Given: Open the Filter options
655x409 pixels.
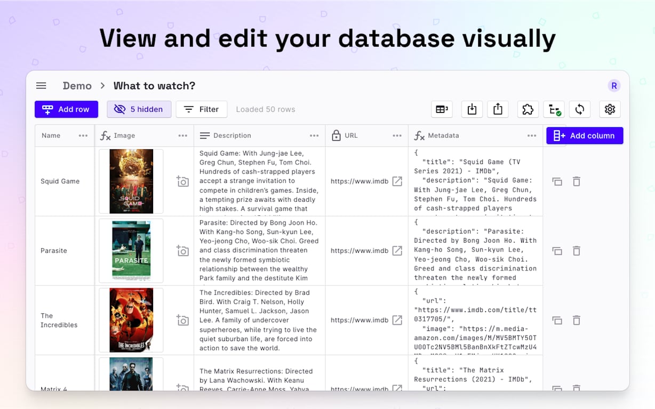Looking at the screenshot, I should coord(202,109).
